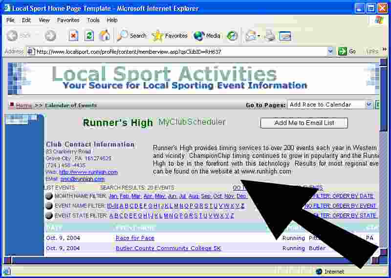The width and height of the screenshot is (391, 278).
Task: Open the Search toolbar button
Action: click(132, 36)
